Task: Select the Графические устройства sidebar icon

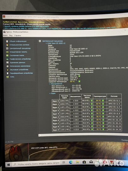Action: point(7,59)
